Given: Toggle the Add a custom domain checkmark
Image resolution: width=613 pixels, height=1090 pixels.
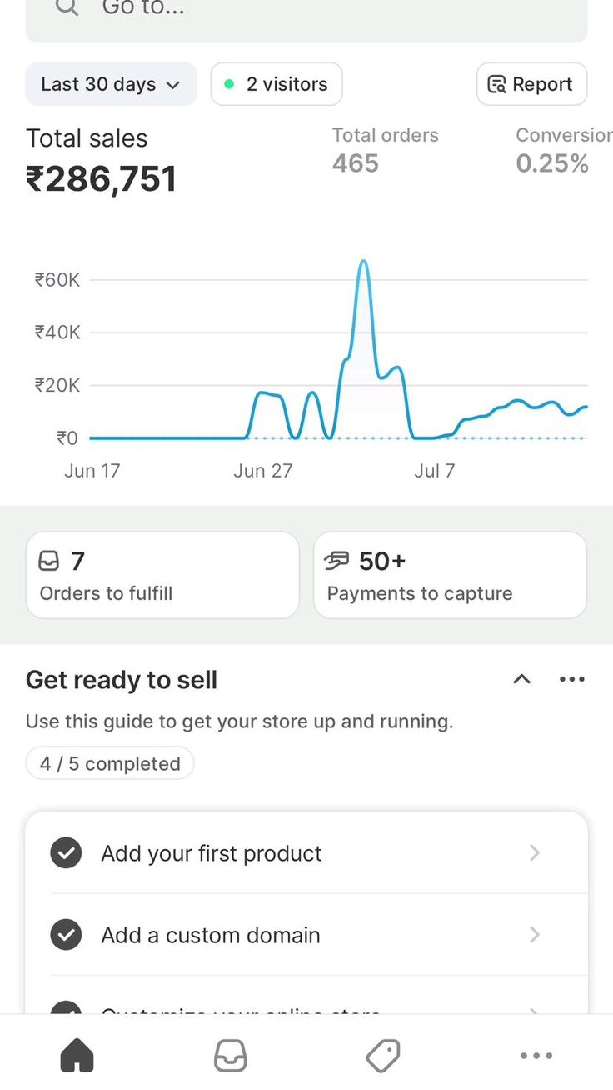Looking at the screenshot, I should pos(66,935).
